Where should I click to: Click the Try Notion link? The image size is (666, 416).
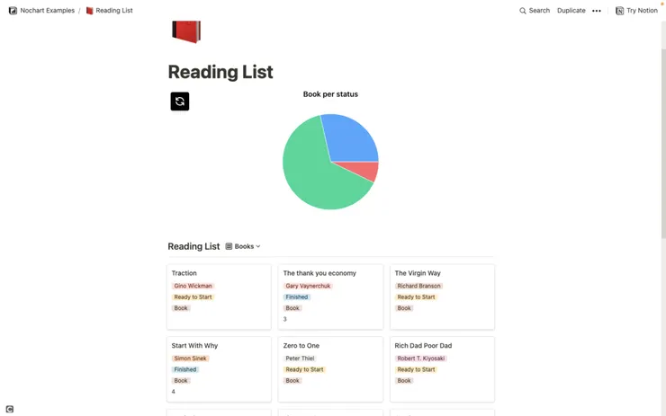point(642,11)
